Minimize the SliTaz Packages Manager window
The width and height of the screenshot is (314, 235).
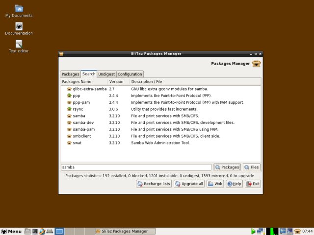(x=251, y=54)
